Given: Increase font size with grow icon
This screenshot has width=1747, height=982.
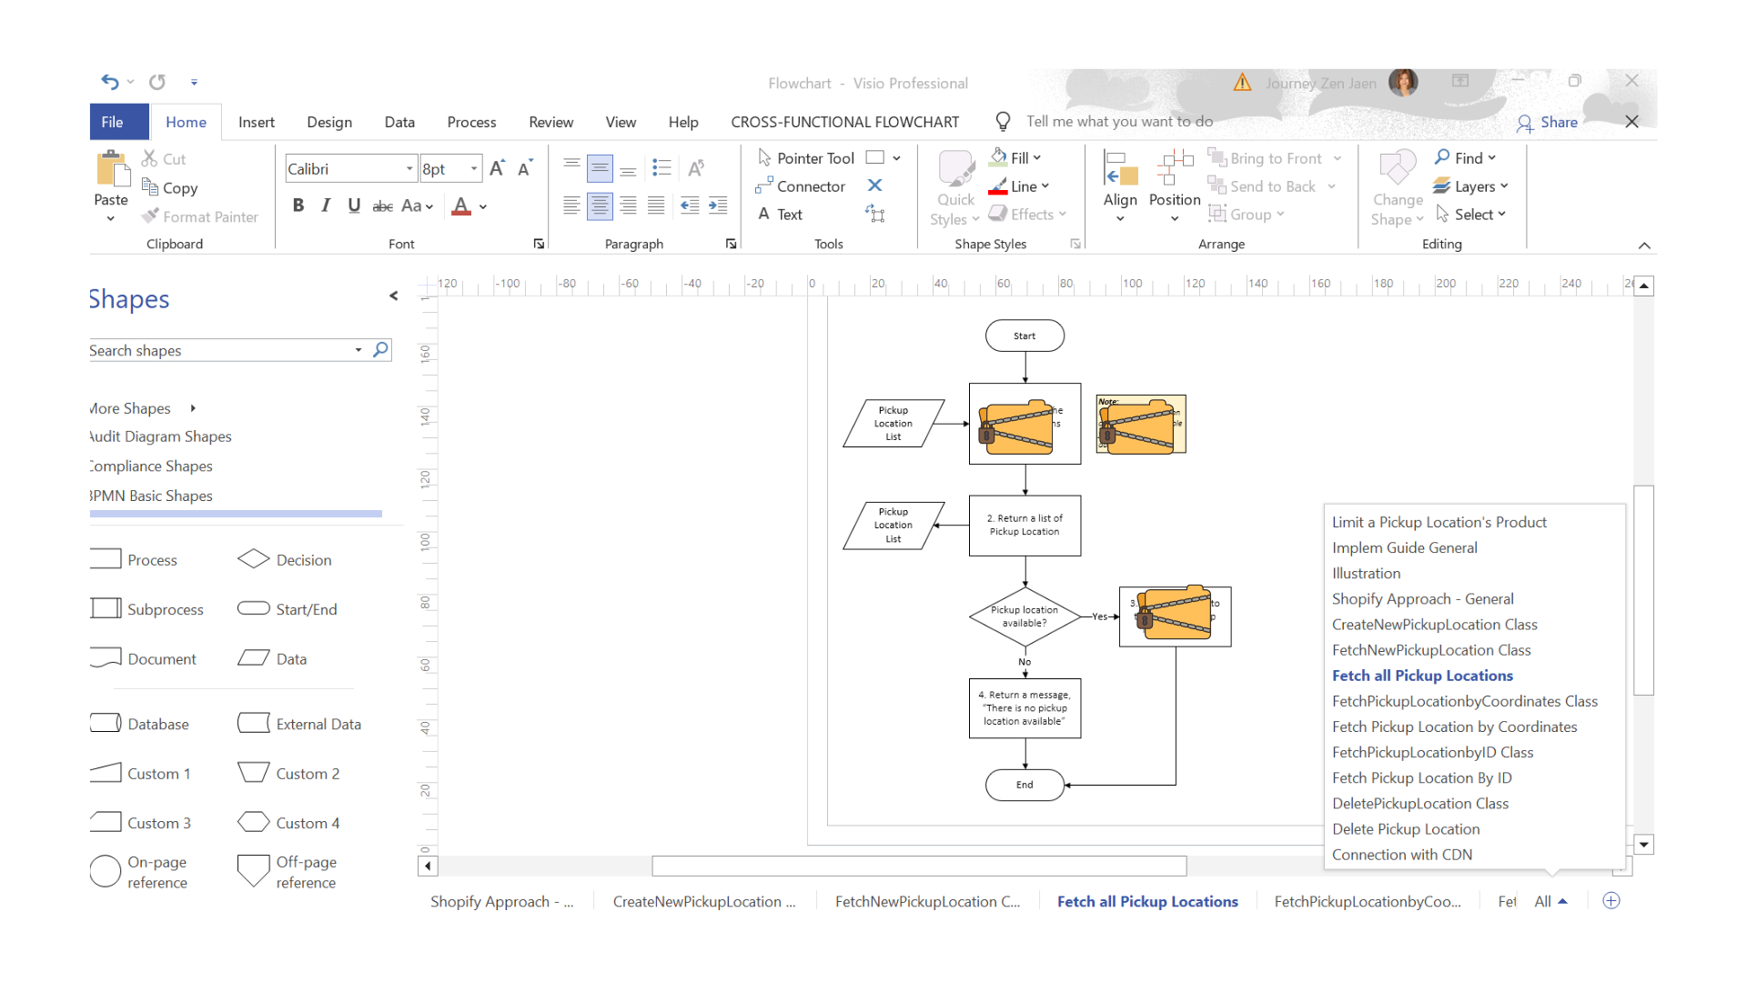Looking at the screenshot, I should click(x=497, y=168).
